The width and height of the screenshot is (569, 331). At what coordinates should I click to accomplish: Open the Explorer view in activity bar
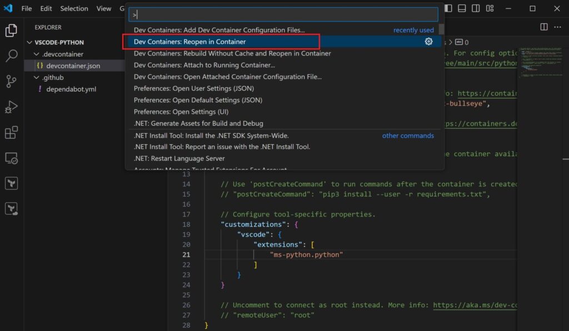tap(11, 30)
